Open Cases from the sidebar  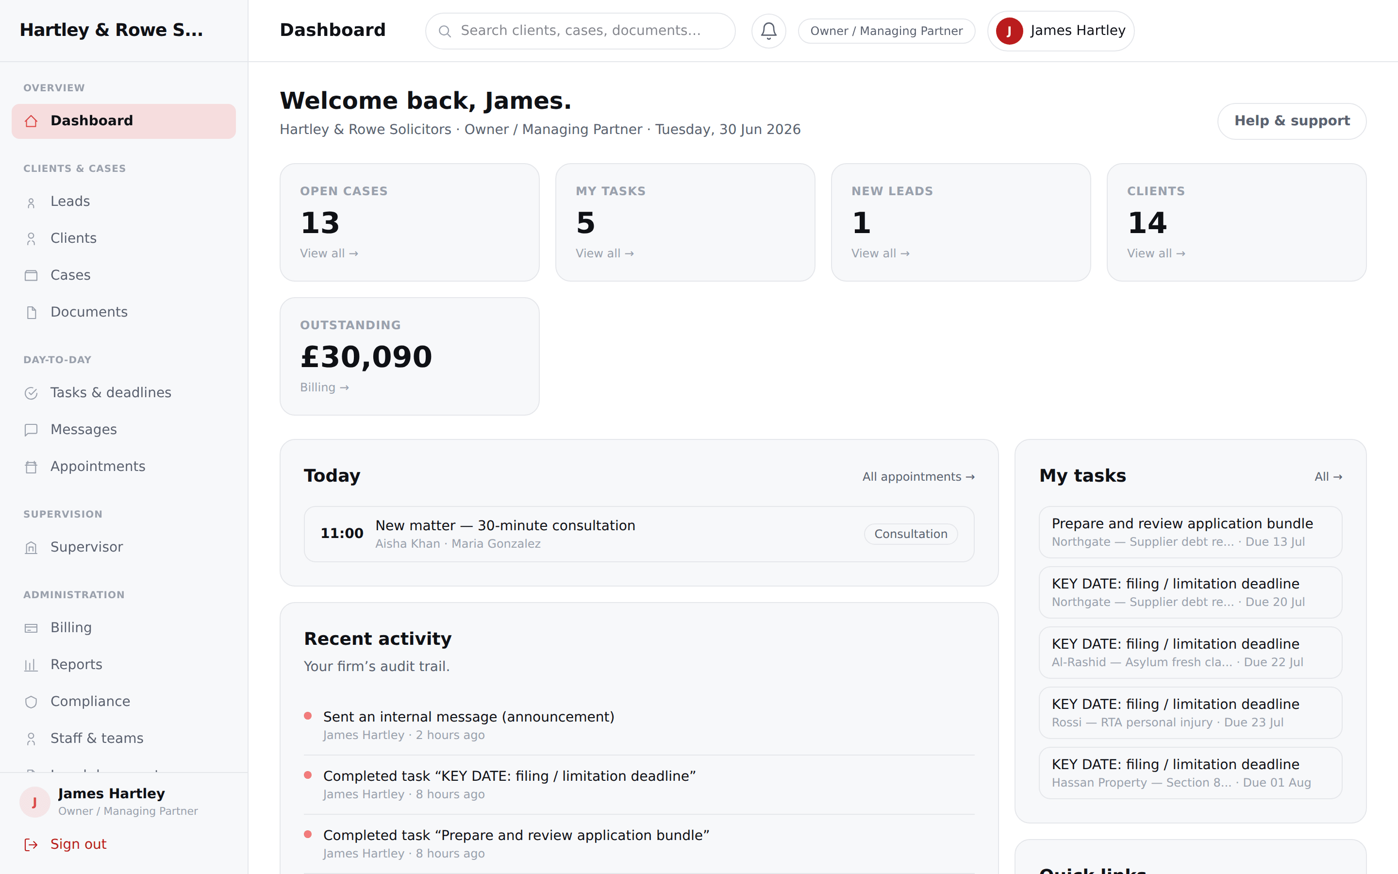click(x=124, y=275)
